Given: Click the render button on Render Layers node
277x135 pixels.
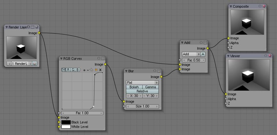Looking at the screenshot, I should click(x=35, y=64).
